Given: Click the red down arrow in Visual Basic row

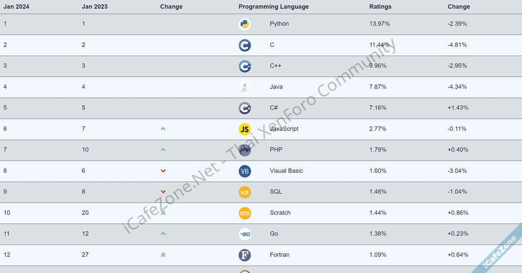Looking at the screenshot, I should point(163,171).
